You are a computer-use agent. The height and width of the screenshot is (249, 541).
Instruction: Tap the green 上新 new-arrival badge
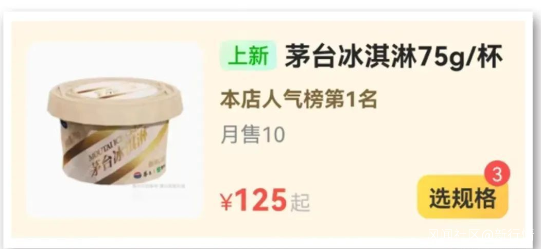coord(249,56)
